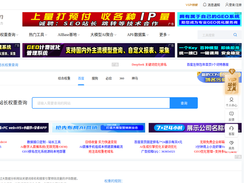The width and height of the screenshot is (244, 183).
Task: Click the search magnifier in 工具搜索
Action: pyautogui.click(x=235, y=35)
